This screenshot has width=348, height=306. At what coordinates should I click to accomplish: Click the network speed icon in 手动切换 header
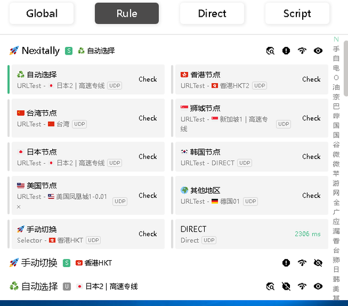302,263
